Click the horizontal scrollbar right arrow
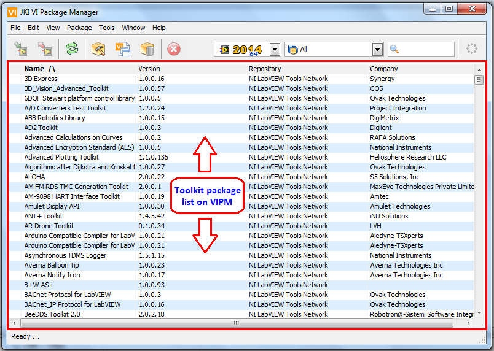Screen dimensions: 494x351 coord(469,323)
